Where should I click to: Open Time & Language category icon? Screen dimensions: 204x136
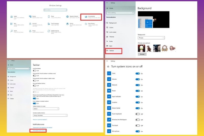coord(49,24)
